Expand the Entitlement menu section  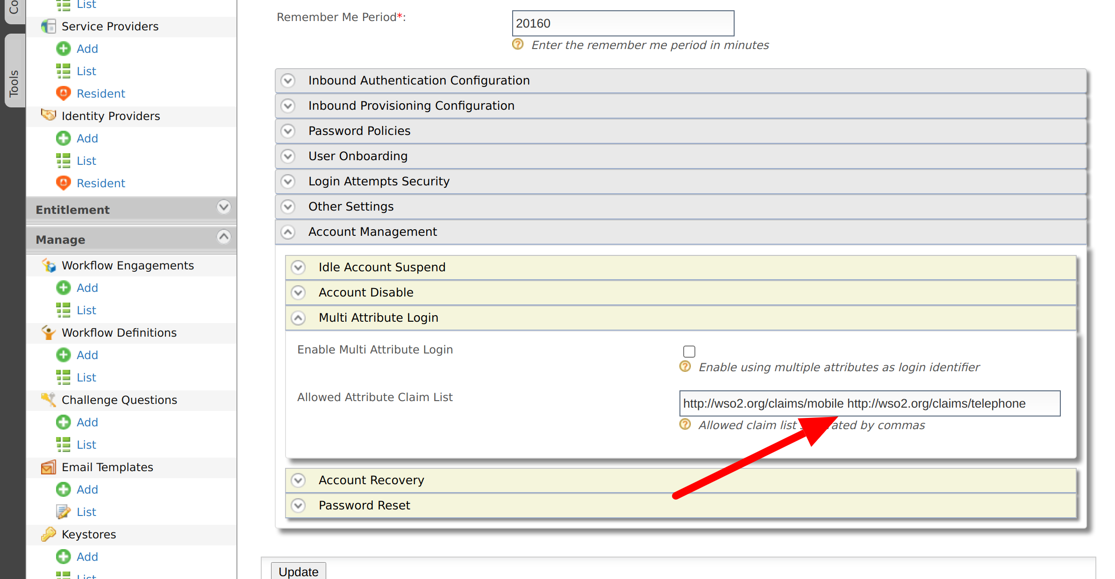tap(224, 207)
